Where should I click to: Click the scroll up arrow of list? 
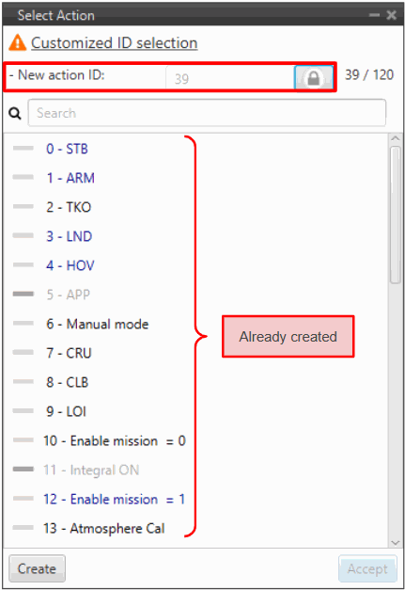coord(396,138)
